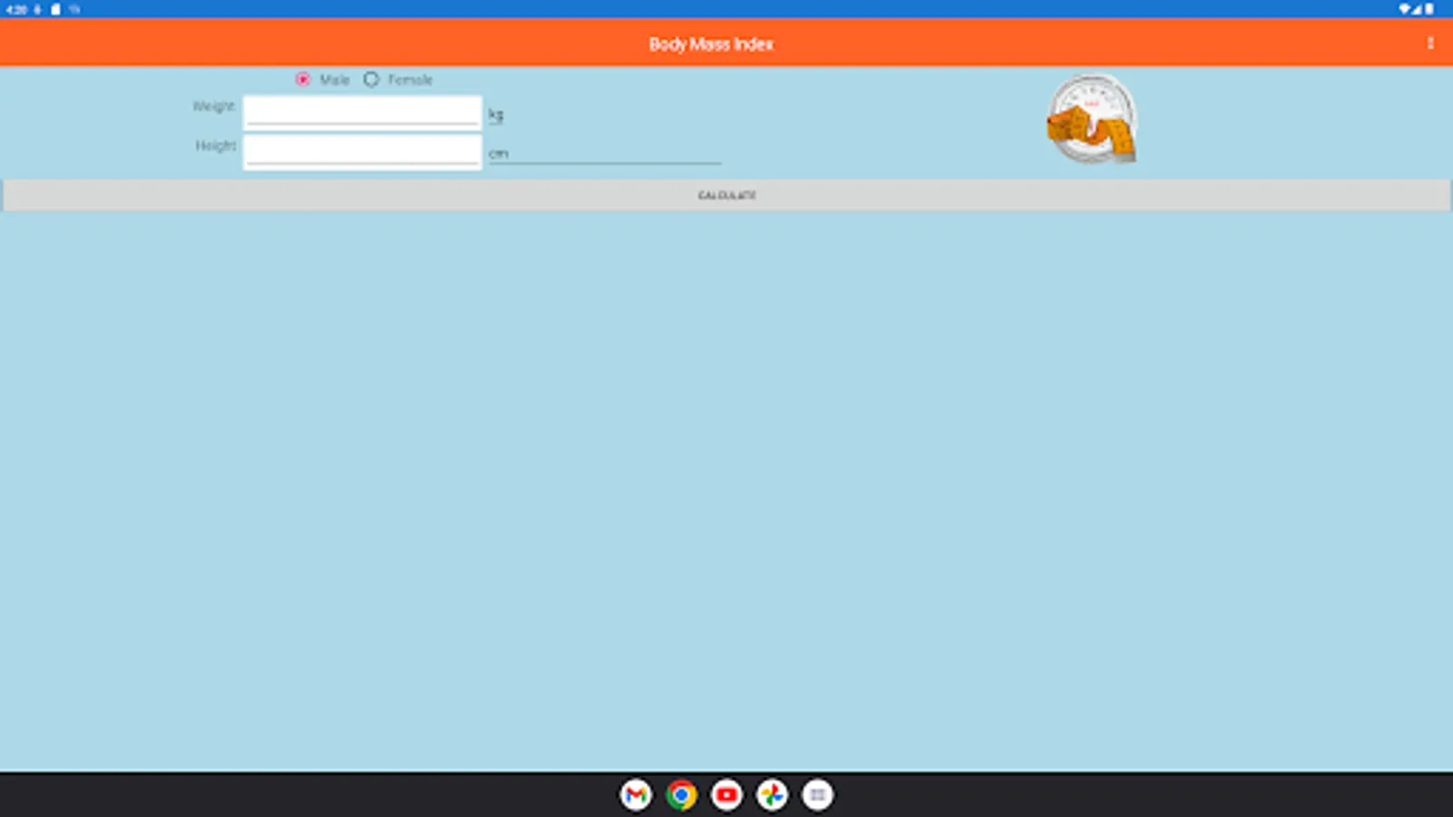This screenshot has width=1453, height=817.
Task: Click the Body Mass Index title
Action: coord(711,44)
